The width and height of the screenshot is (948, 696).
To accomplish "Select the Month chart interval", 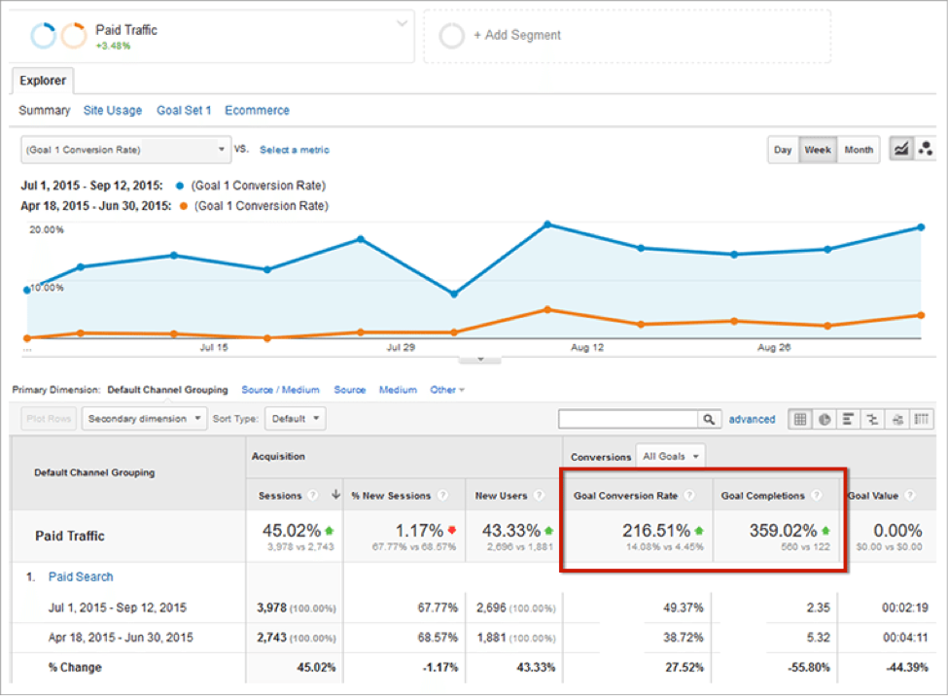I will pos(858,151).
